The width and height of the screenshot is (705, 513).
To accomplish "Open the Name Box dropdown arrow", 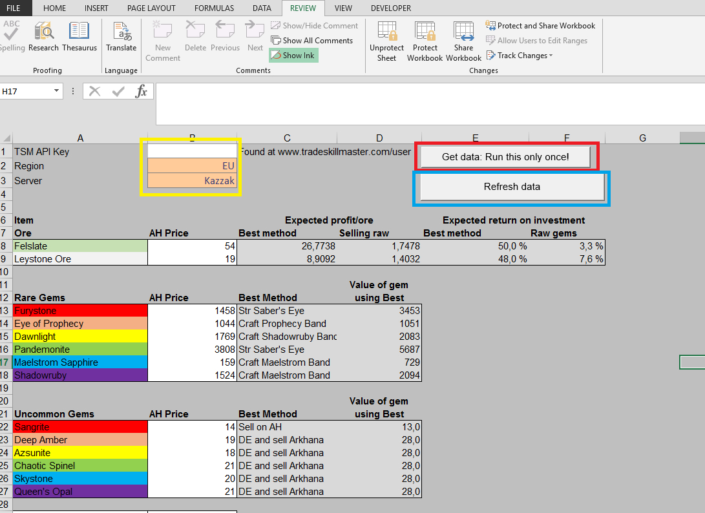I will coord(57,92).
